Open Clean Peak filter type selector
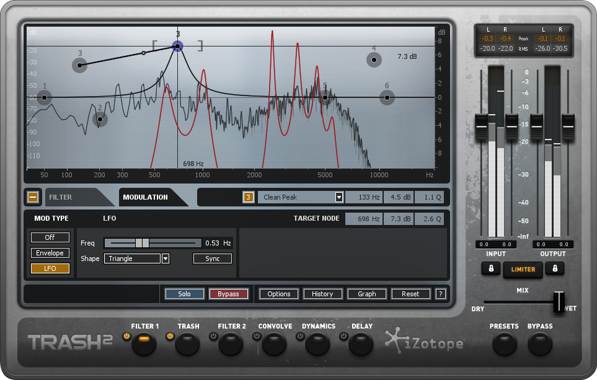597x380 pixels. [301, 197]
